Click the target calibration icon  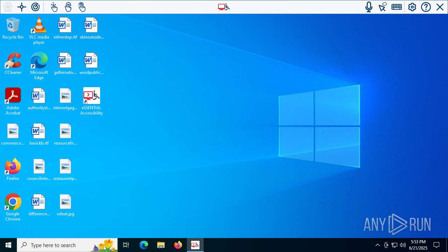point(35,7)
